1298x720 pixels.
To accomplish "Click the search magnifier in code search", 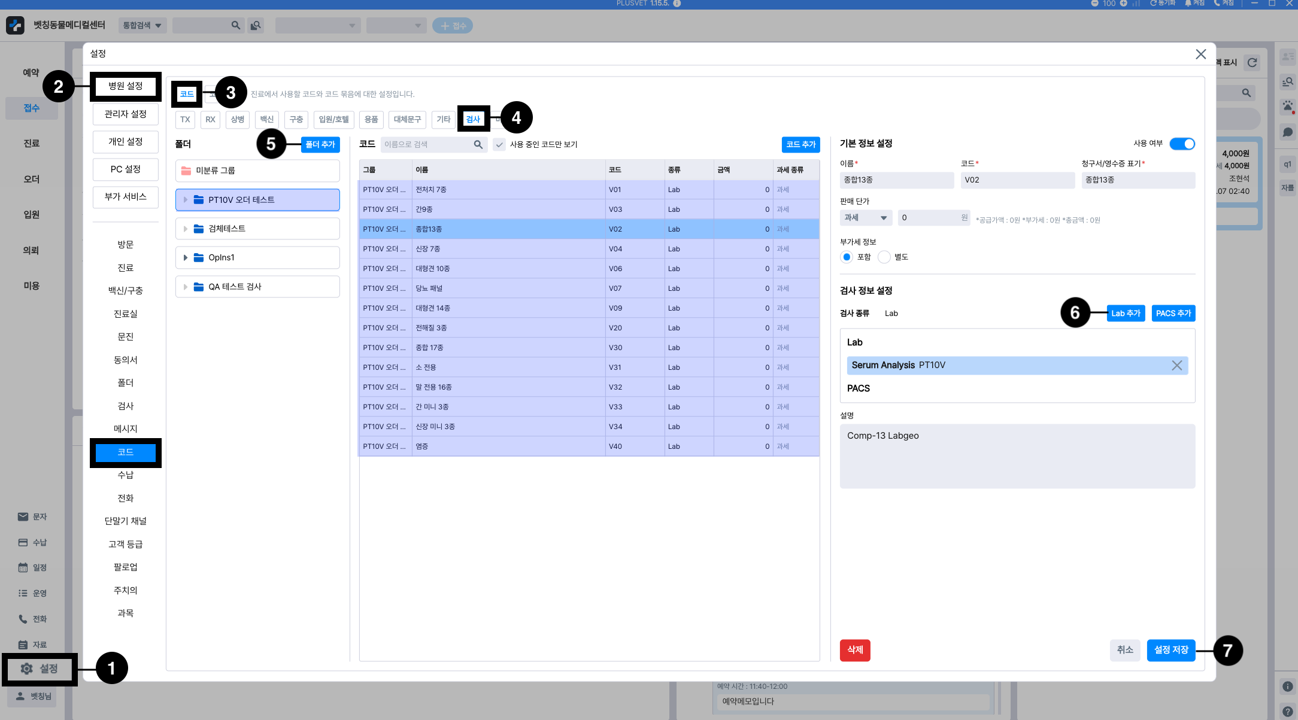I will [x=478, y=144].
